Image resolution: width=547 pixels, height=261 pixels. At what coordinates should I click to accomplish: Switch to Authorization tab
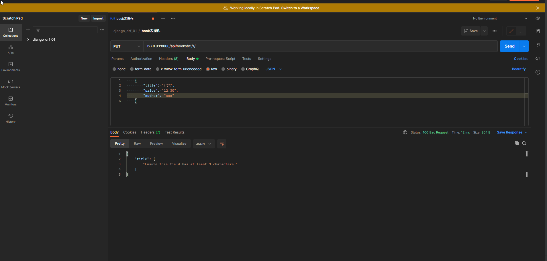141,59
